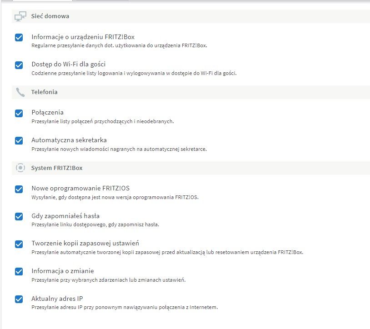Viewport: 370px width, 329px height.
Task: Select the Połączenia option label
Action: point(47,113)
